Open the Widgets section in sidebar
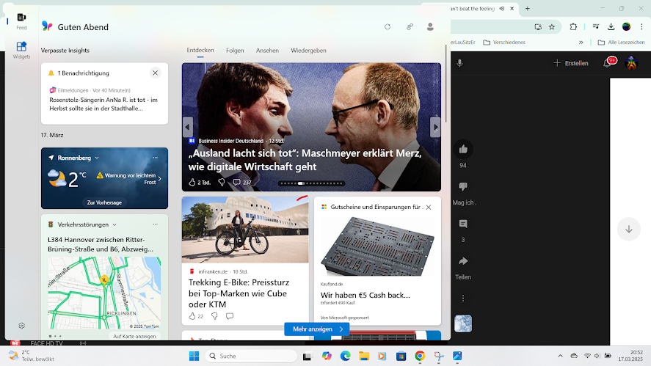Viewport: 651px width, 366px height. coord(21,50)
